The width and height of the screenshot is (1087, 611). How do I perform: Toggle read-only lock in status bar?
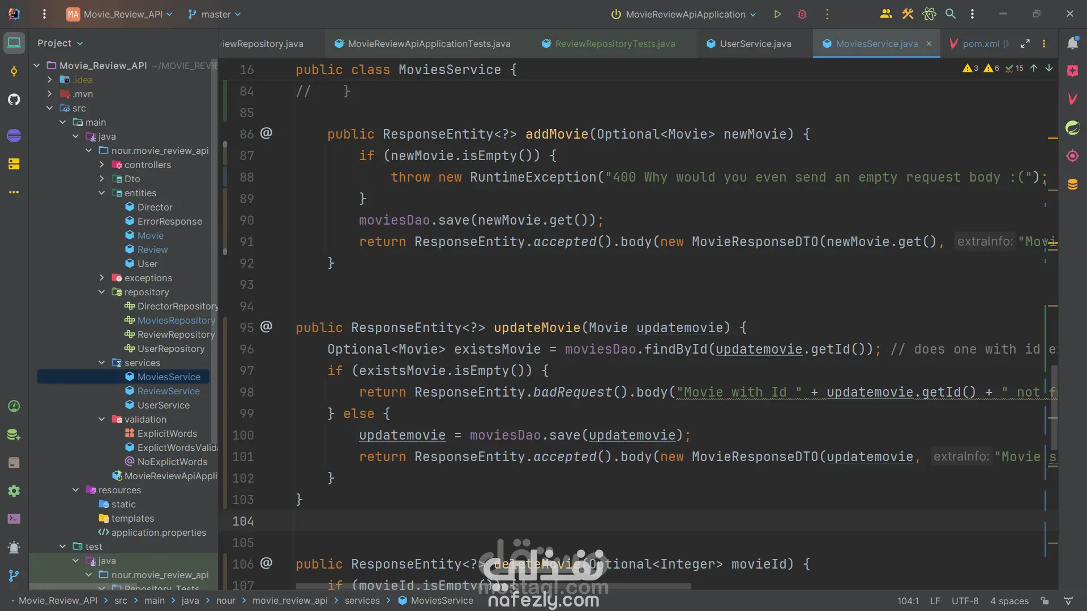pyautogui.click(x=1045, y=601)
